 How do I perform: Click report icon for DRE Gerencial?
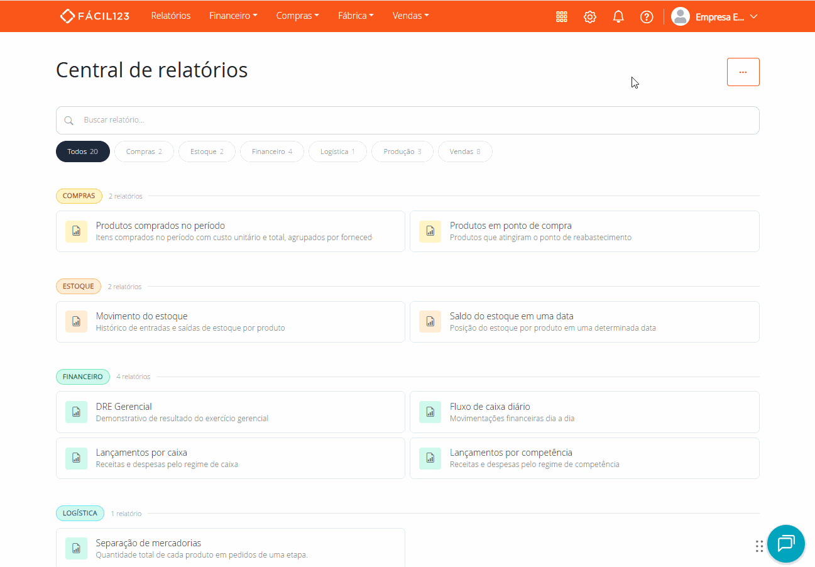click(76, 412)
